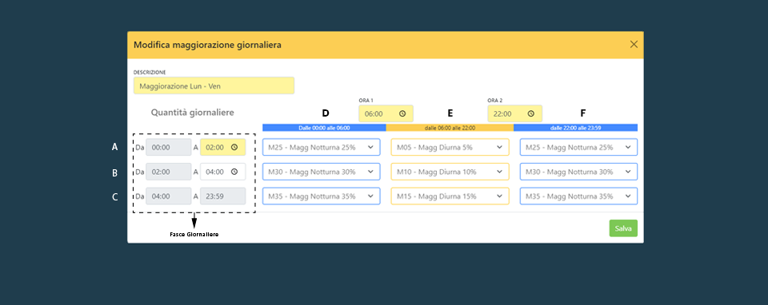This screenshot has width=768, height=305.
Task: Click the ORA 2 time field 22:00
Action: click(x=514, y=113)
